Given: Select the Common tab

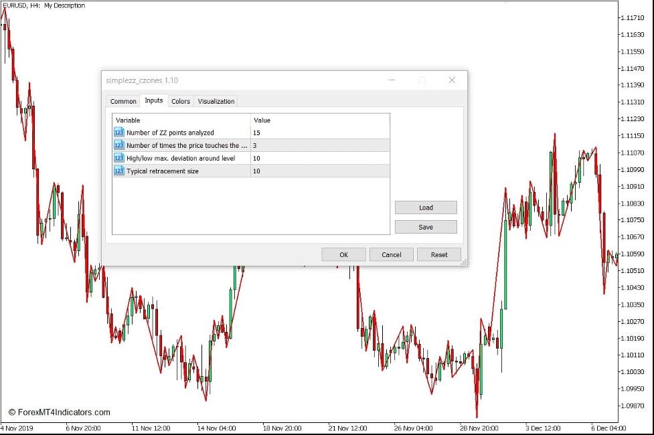Looking at the screenshot, I should click(x=123, y=101).
